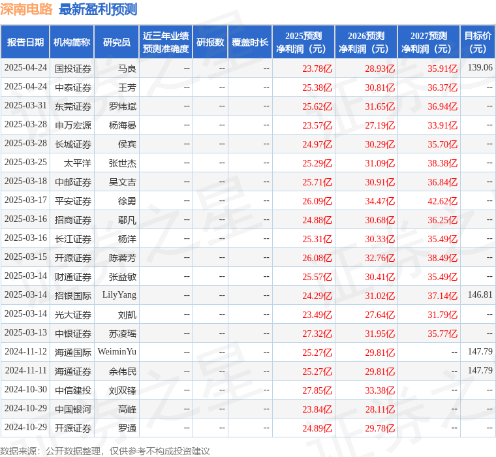Click the 最新盈利预测 heading text
The width and height of the screenshot is (496, 457).
click(x=98, y=10)
